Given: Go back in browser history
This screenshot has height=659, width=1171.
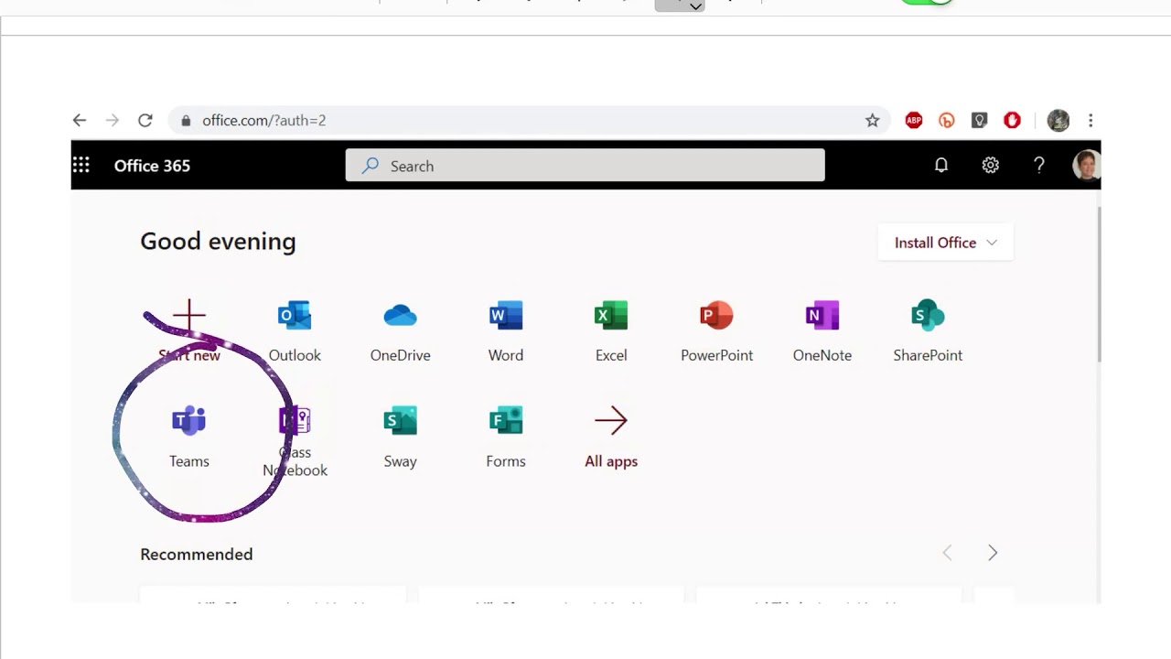Looking at the screenshot, I should pyautogui.click(x=80, y=120).
